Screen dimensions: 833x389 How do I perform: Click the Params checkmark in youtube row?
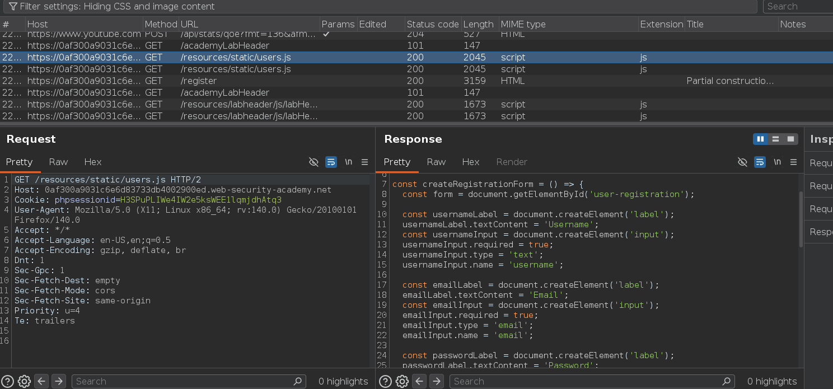326,34
